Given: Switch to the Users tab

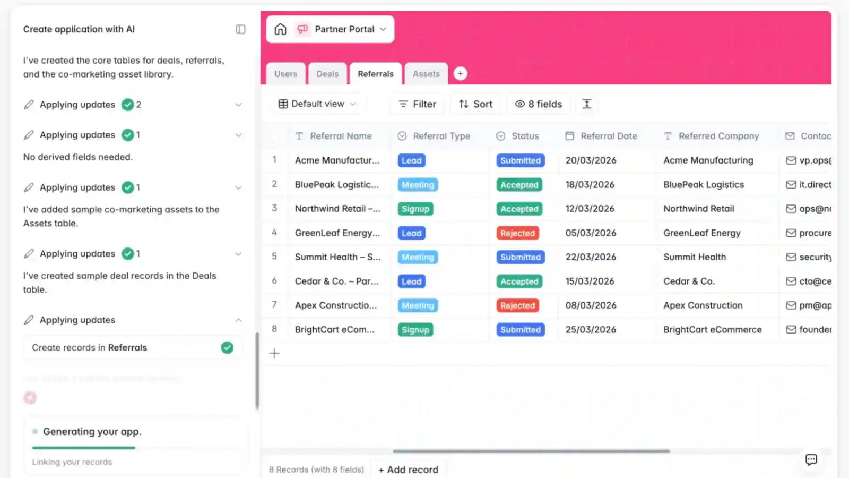Looking at the screenshot, I should 285,74.
